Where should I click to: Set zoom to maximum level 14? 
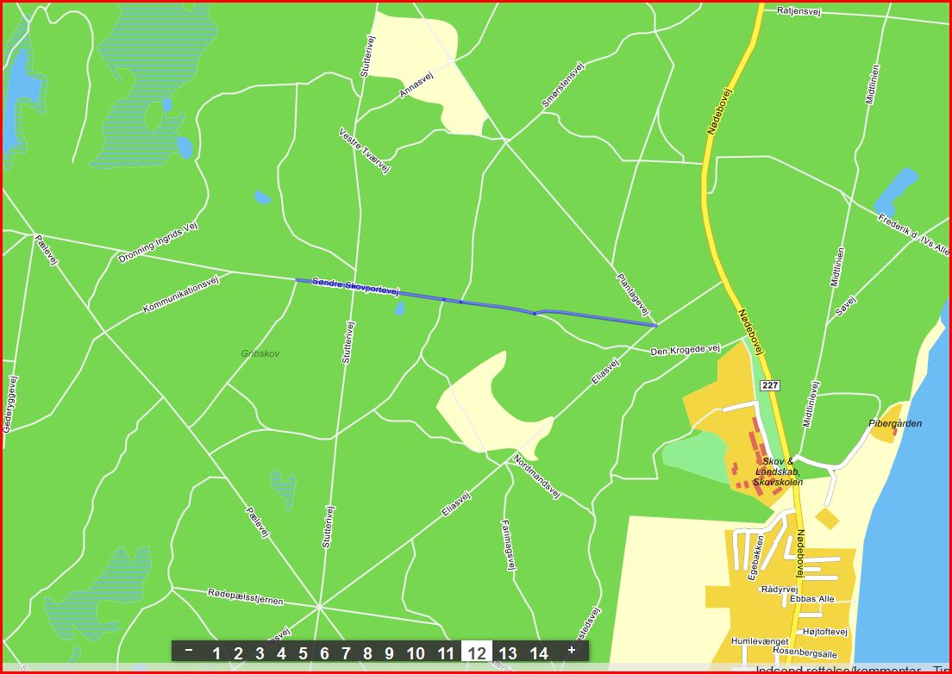(539, 653)
